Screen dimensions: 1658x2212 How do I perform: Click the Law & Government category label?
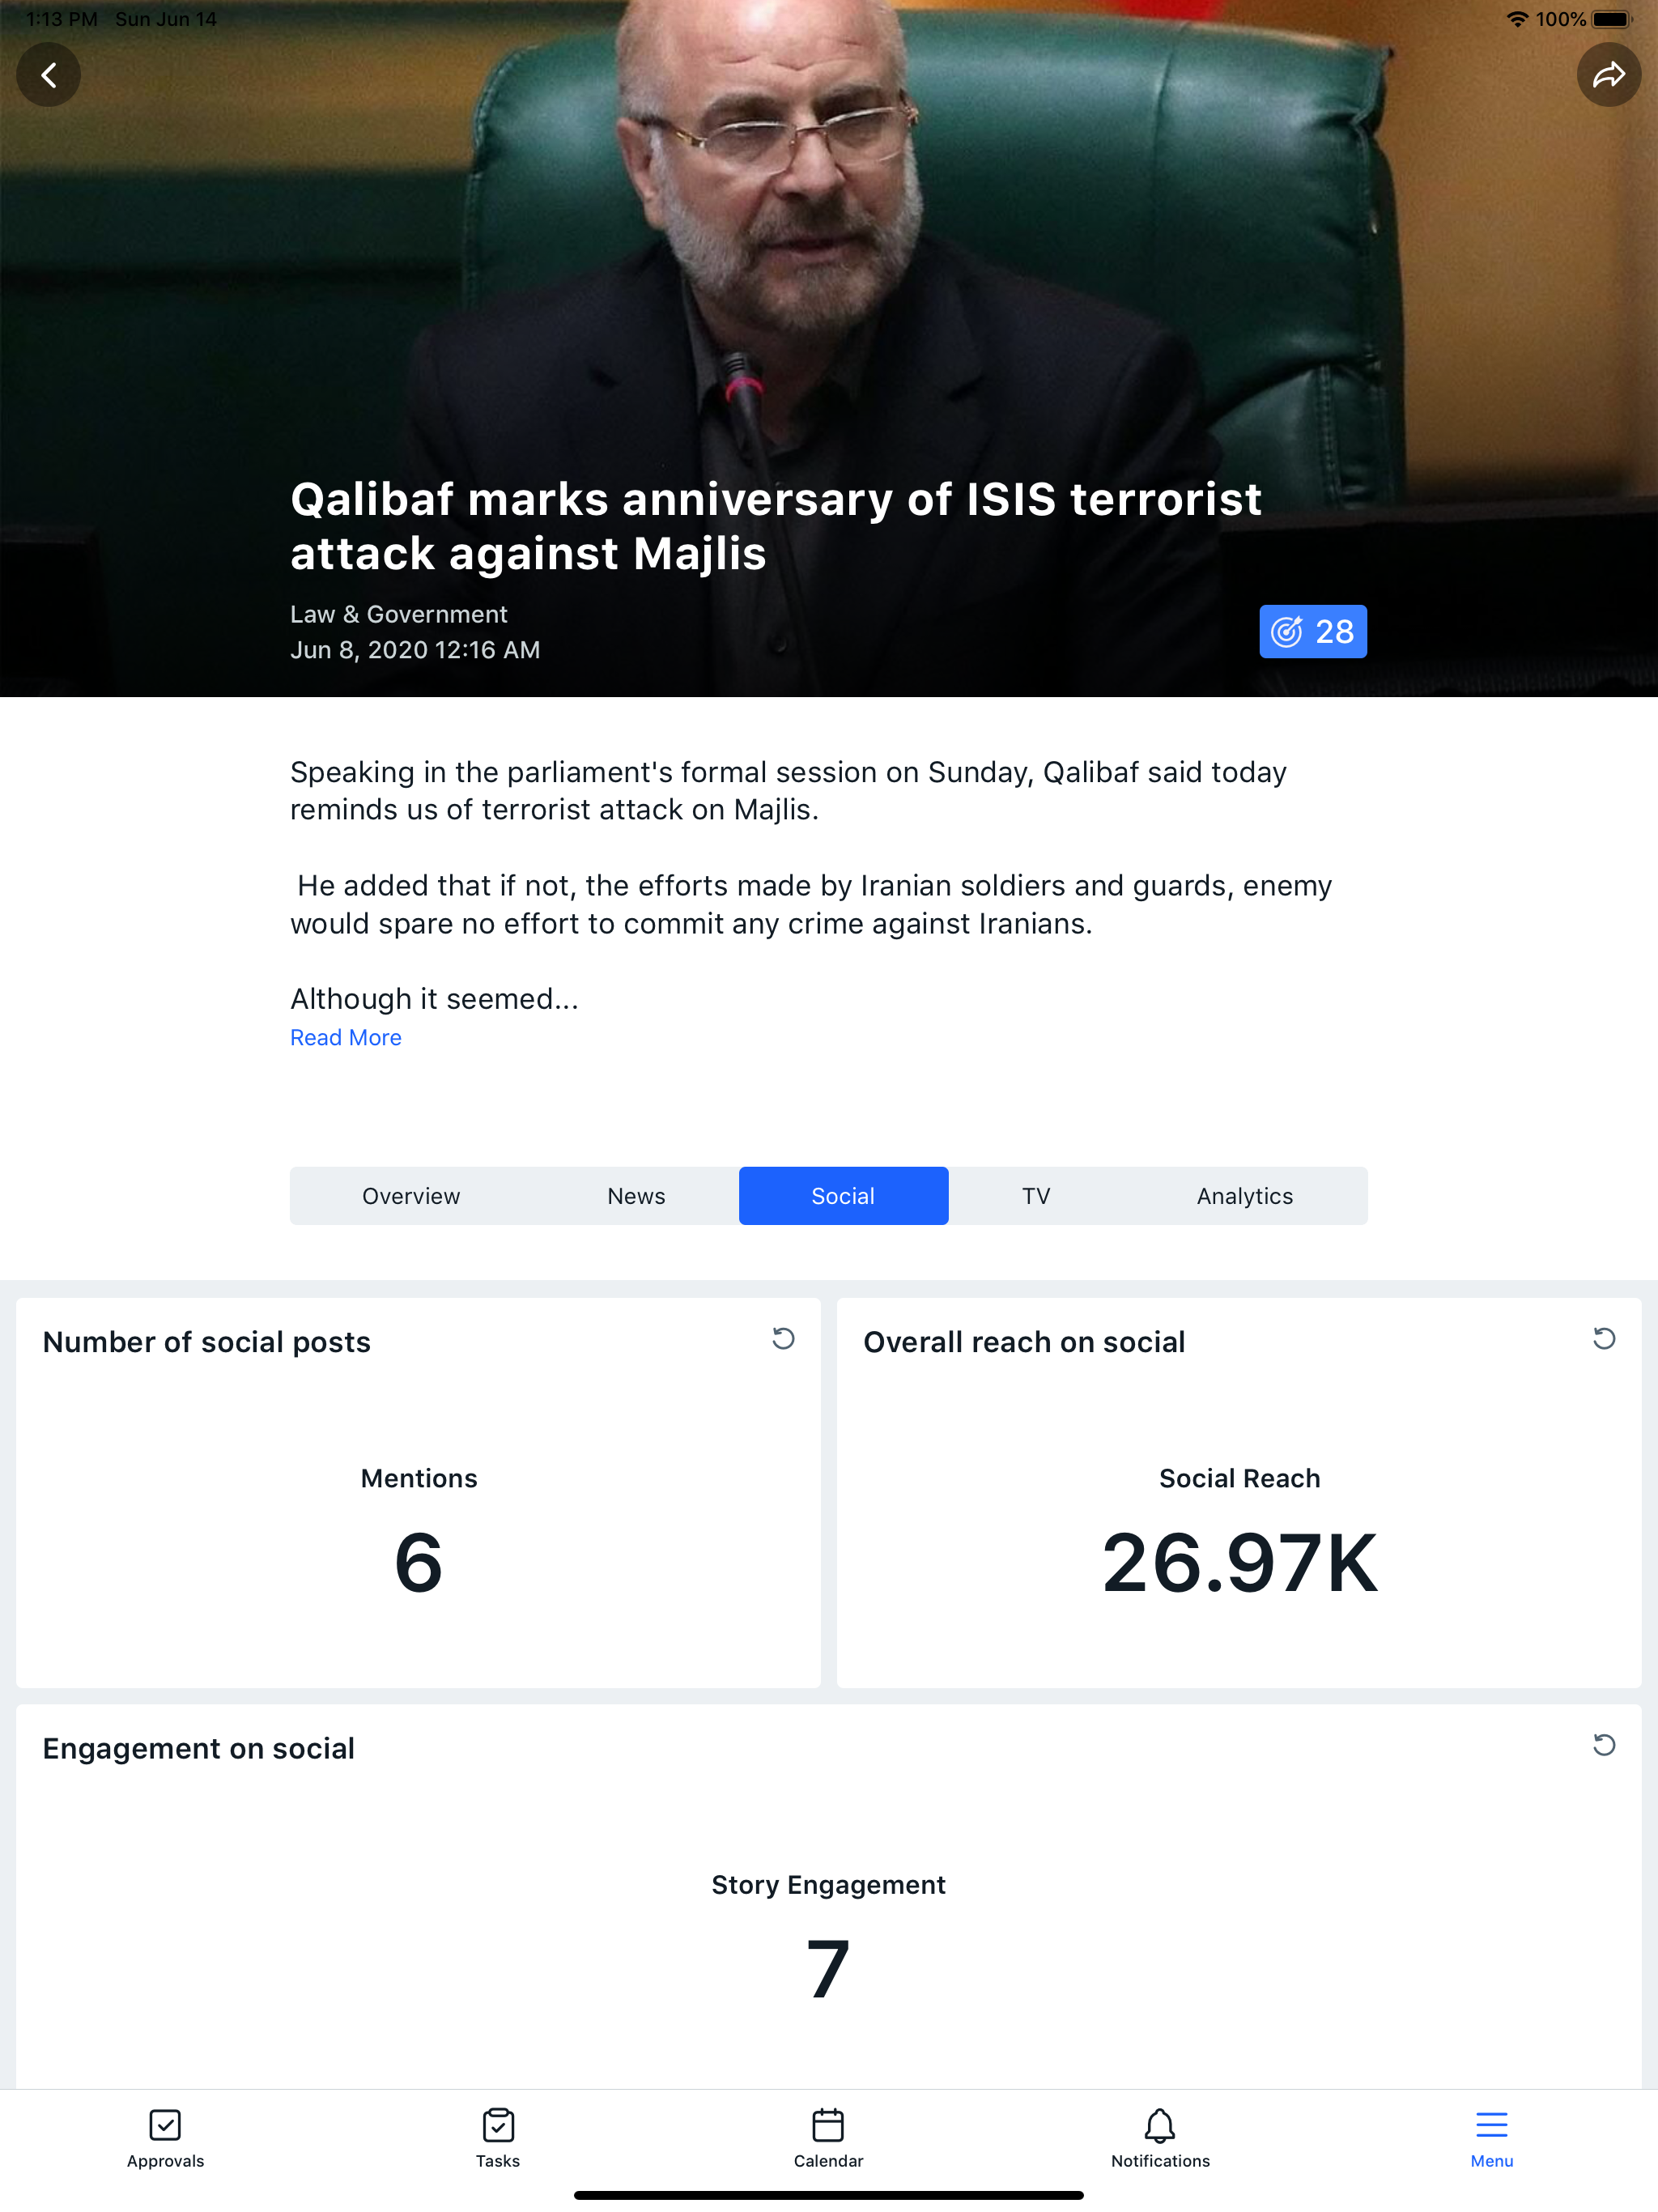click(399, 614)
